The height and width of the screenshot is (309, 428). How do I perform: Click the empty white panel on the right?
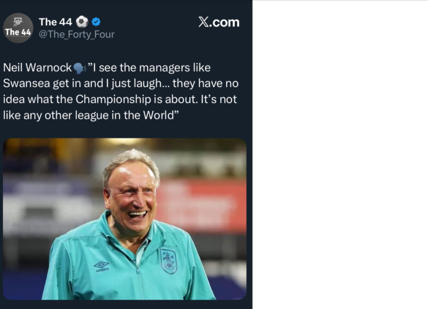(x=340, y=154)
